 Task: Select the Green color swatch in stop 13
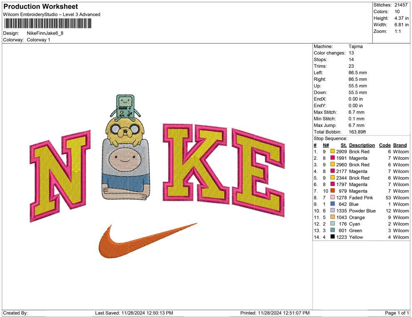(333, 230)
